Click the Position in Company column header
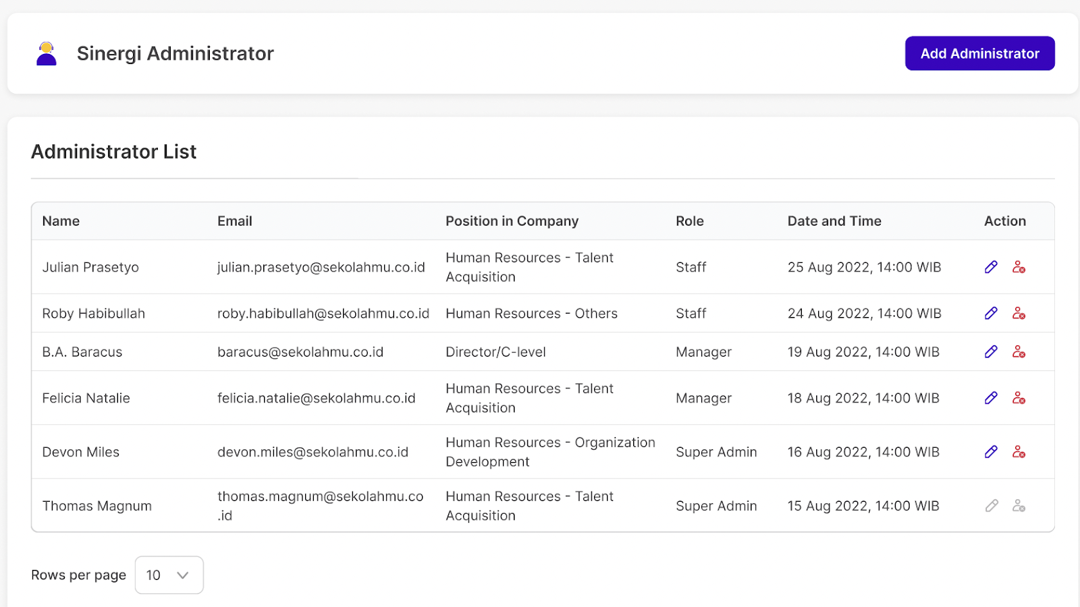This screenshot has width=1080, height=607. 512,221
